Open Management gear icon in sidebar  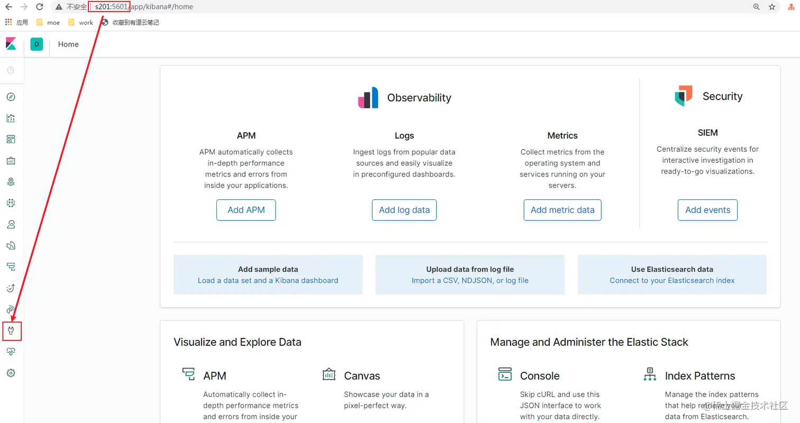tap(11, 373)
